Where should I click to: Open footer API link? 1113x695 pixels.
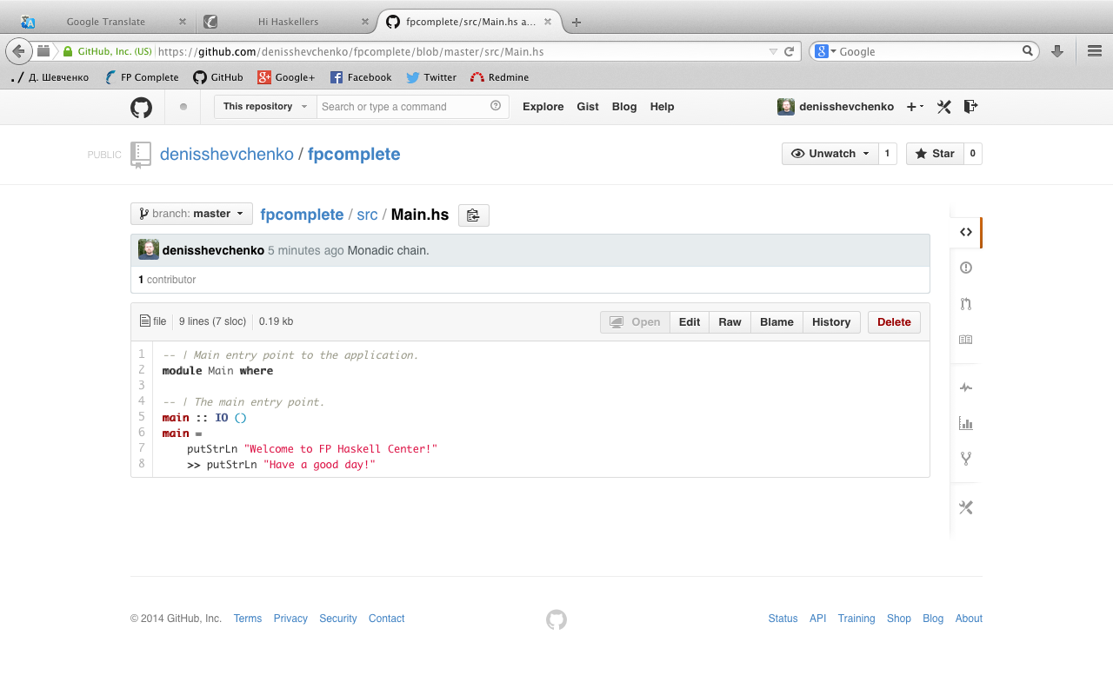817,619
